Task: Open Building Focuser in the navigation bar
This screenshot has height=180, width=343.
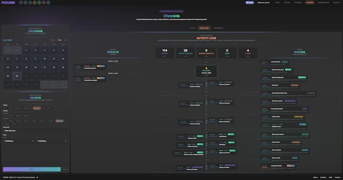Action: [x=324, y=3]
